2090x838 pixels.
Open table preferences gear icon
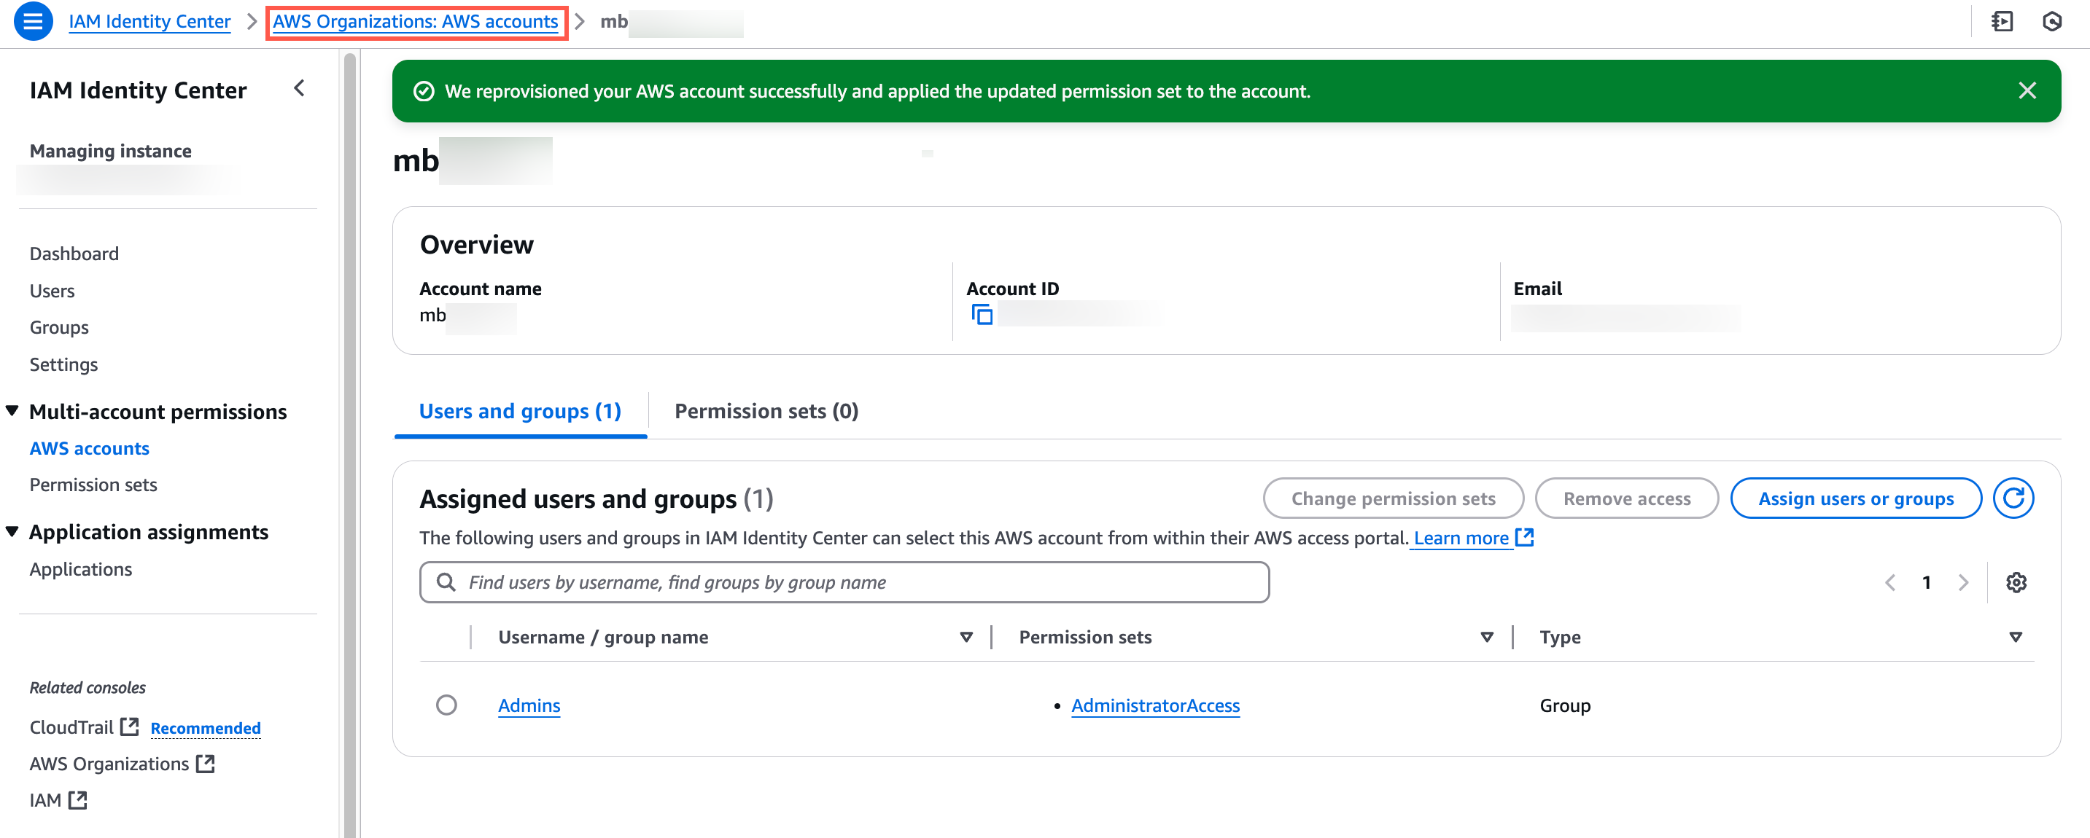click(x=2016, y=582)
